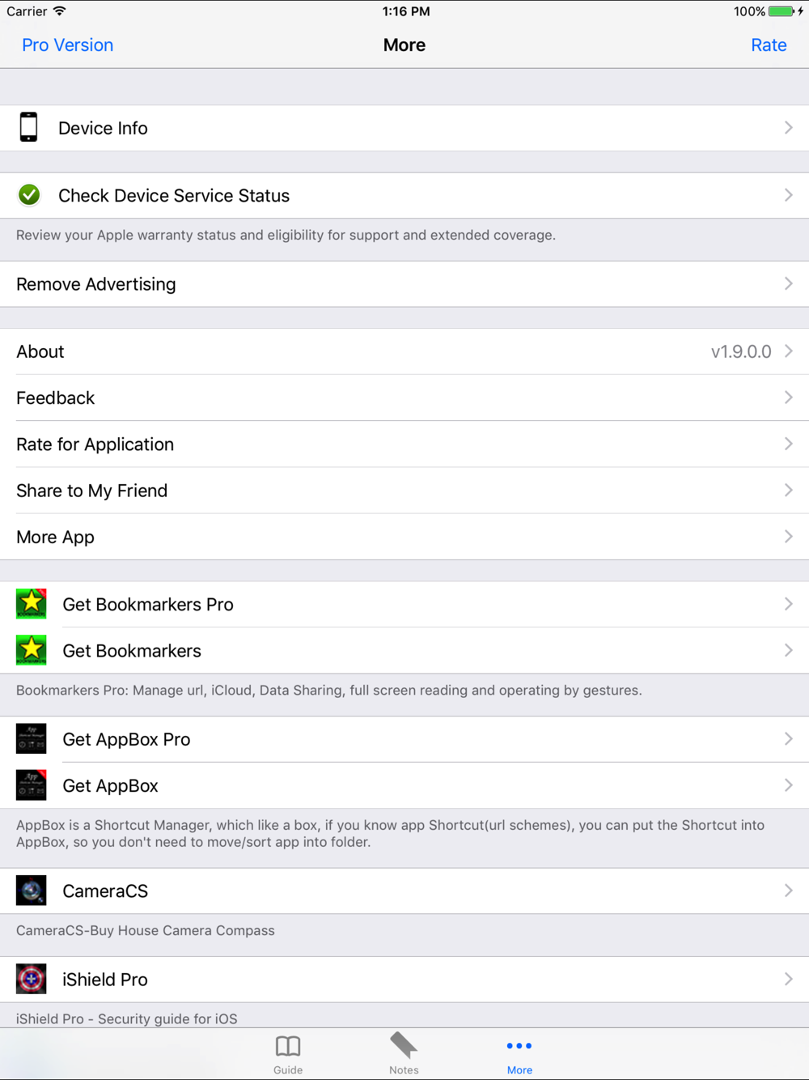The image size is (809, 1080).
Task: Tap the iShield Pro shield icon
Action: coord(32,980)
